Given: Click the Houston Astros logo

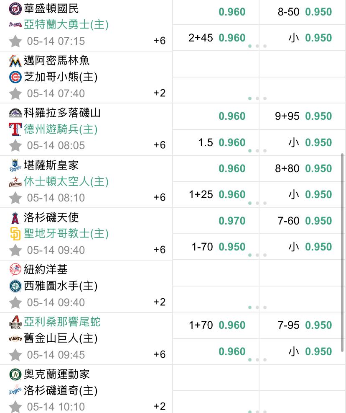Looking at the screenshot, I should click(15, 181).
